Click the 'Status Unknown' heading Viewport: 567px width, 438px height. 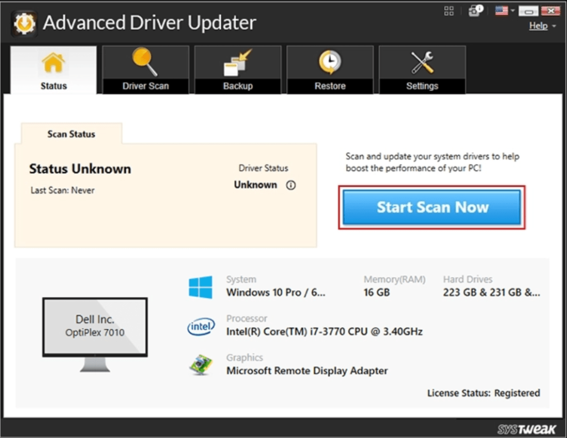pos(80,169)
